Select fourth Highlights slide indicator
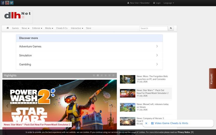 [x=106, y=75]
